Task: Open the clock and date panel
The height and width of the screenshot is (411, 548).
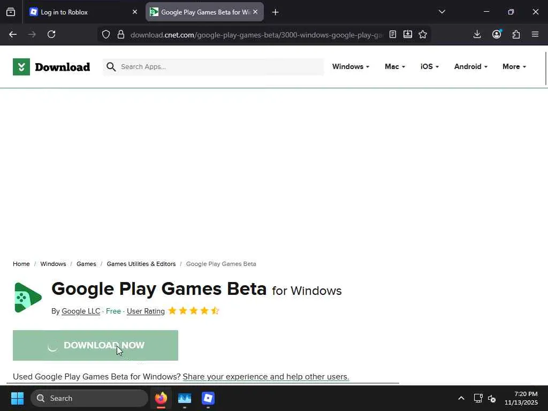Action: pyautogui.click(x=521, y=398)
